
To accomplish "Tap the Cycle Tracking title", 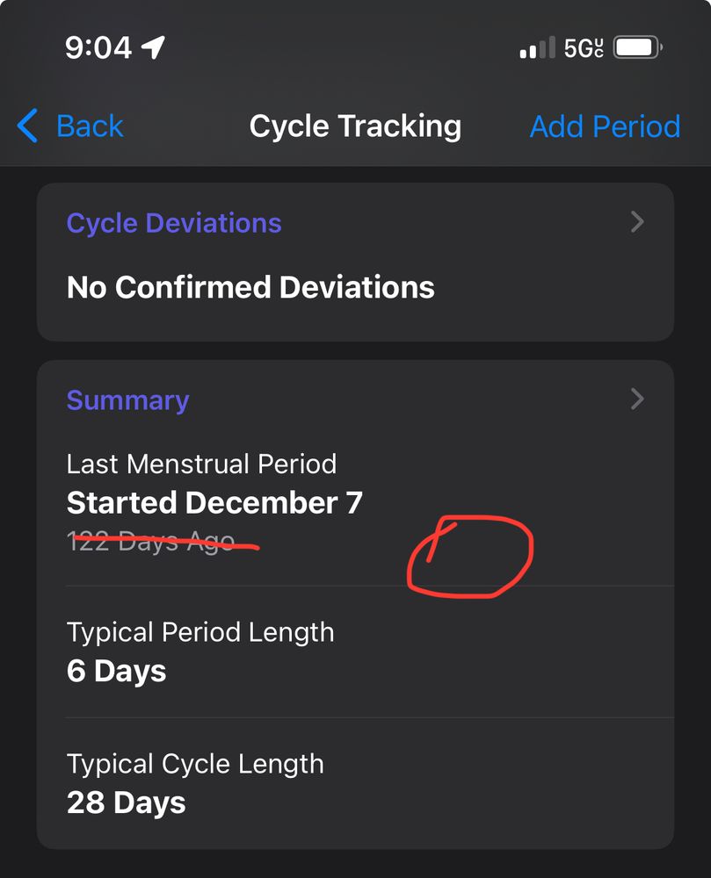I will pos(355,126).
